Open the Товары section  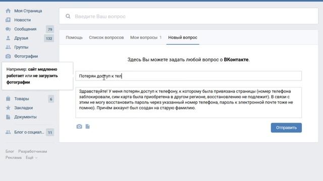point(22,99)
